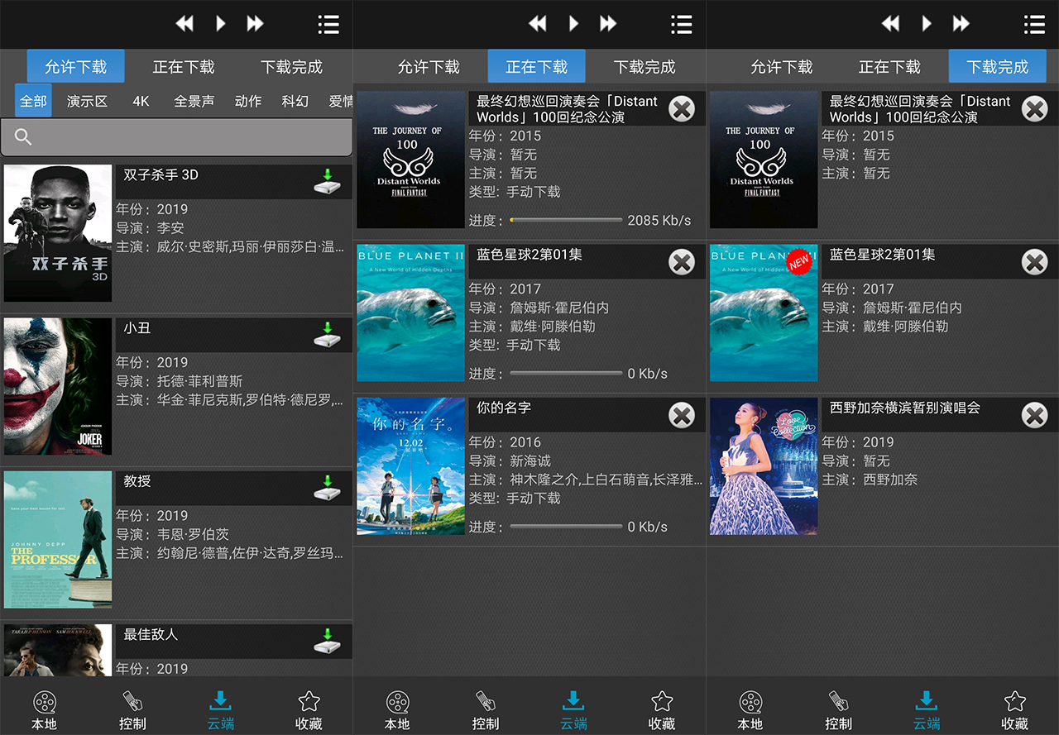Viewport: 1059px width, 735px height.
Task: Download the 双子杀手 3D movie
Action: (x=328, y=181)
